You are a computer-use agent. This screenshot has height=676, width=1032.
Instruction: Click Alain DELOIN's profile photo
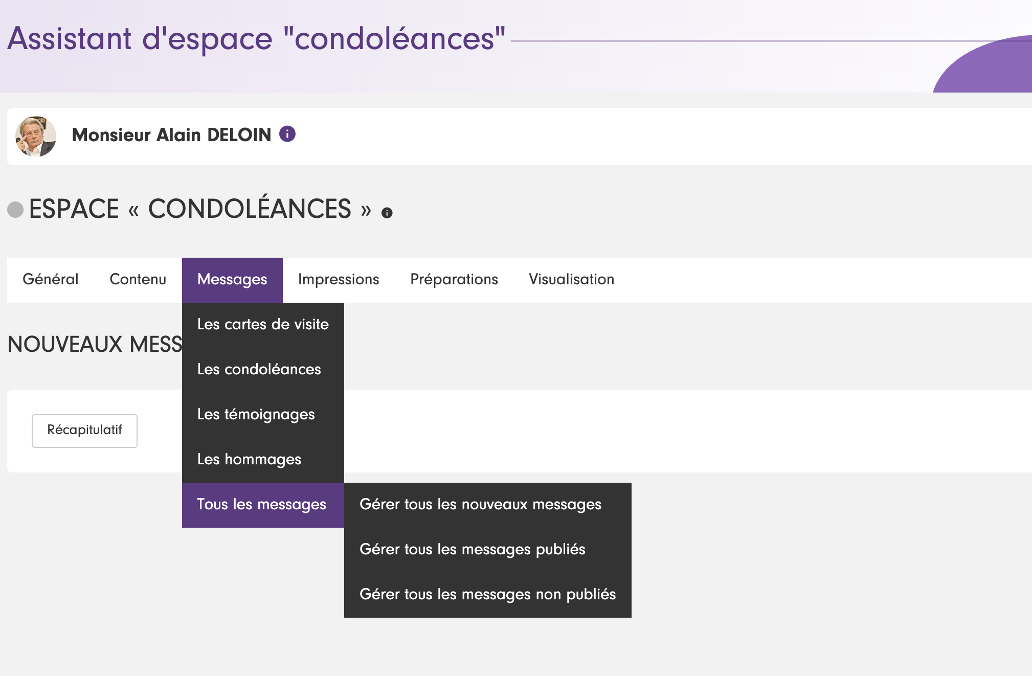(x=36, y=136)
